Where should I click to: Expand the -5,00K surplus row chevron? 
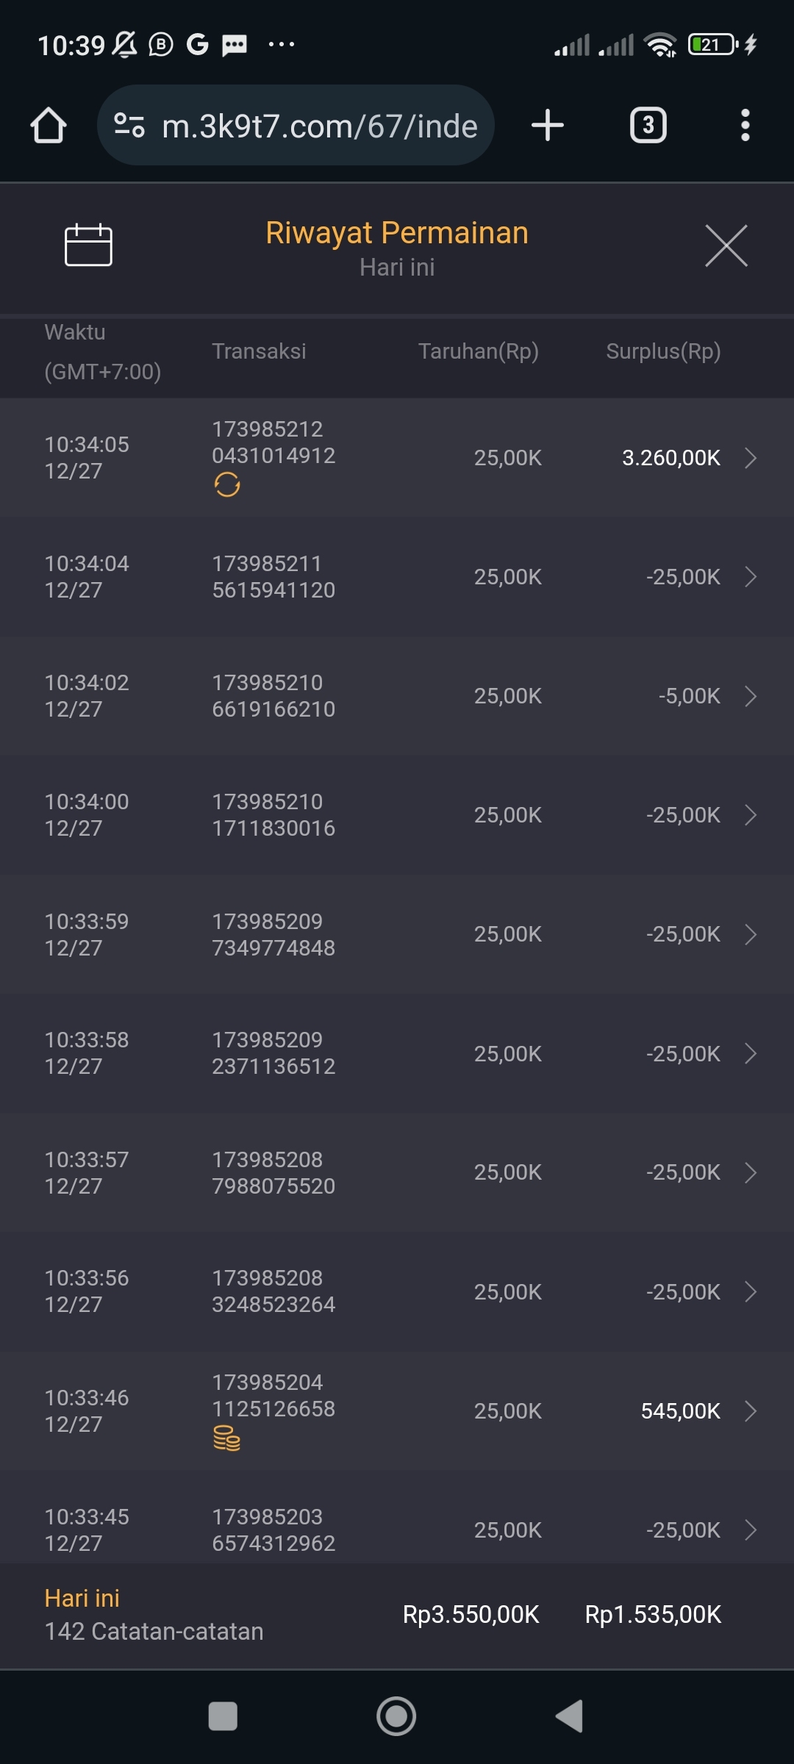[751, 696]
